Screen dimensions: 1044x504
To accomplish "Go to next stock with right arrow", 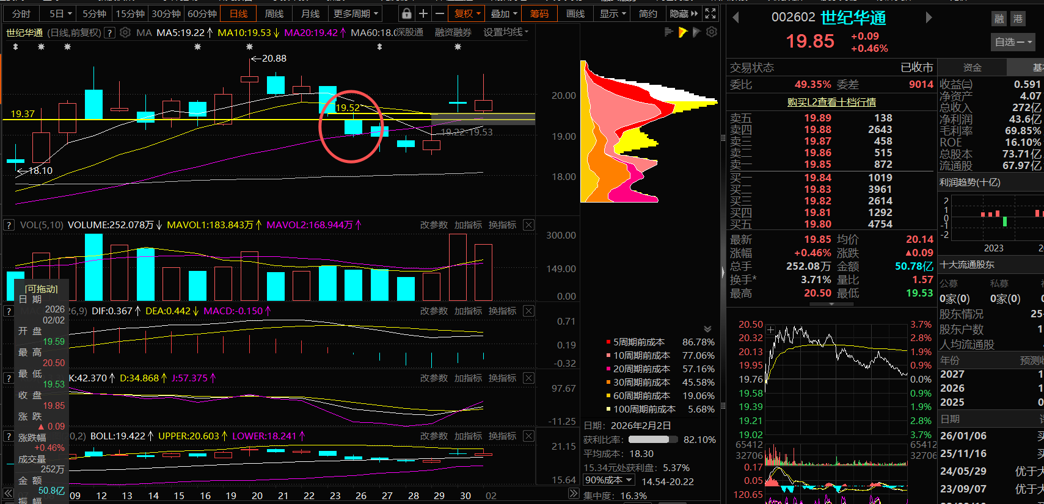I will pyautogui.click(x=929, y=18).
